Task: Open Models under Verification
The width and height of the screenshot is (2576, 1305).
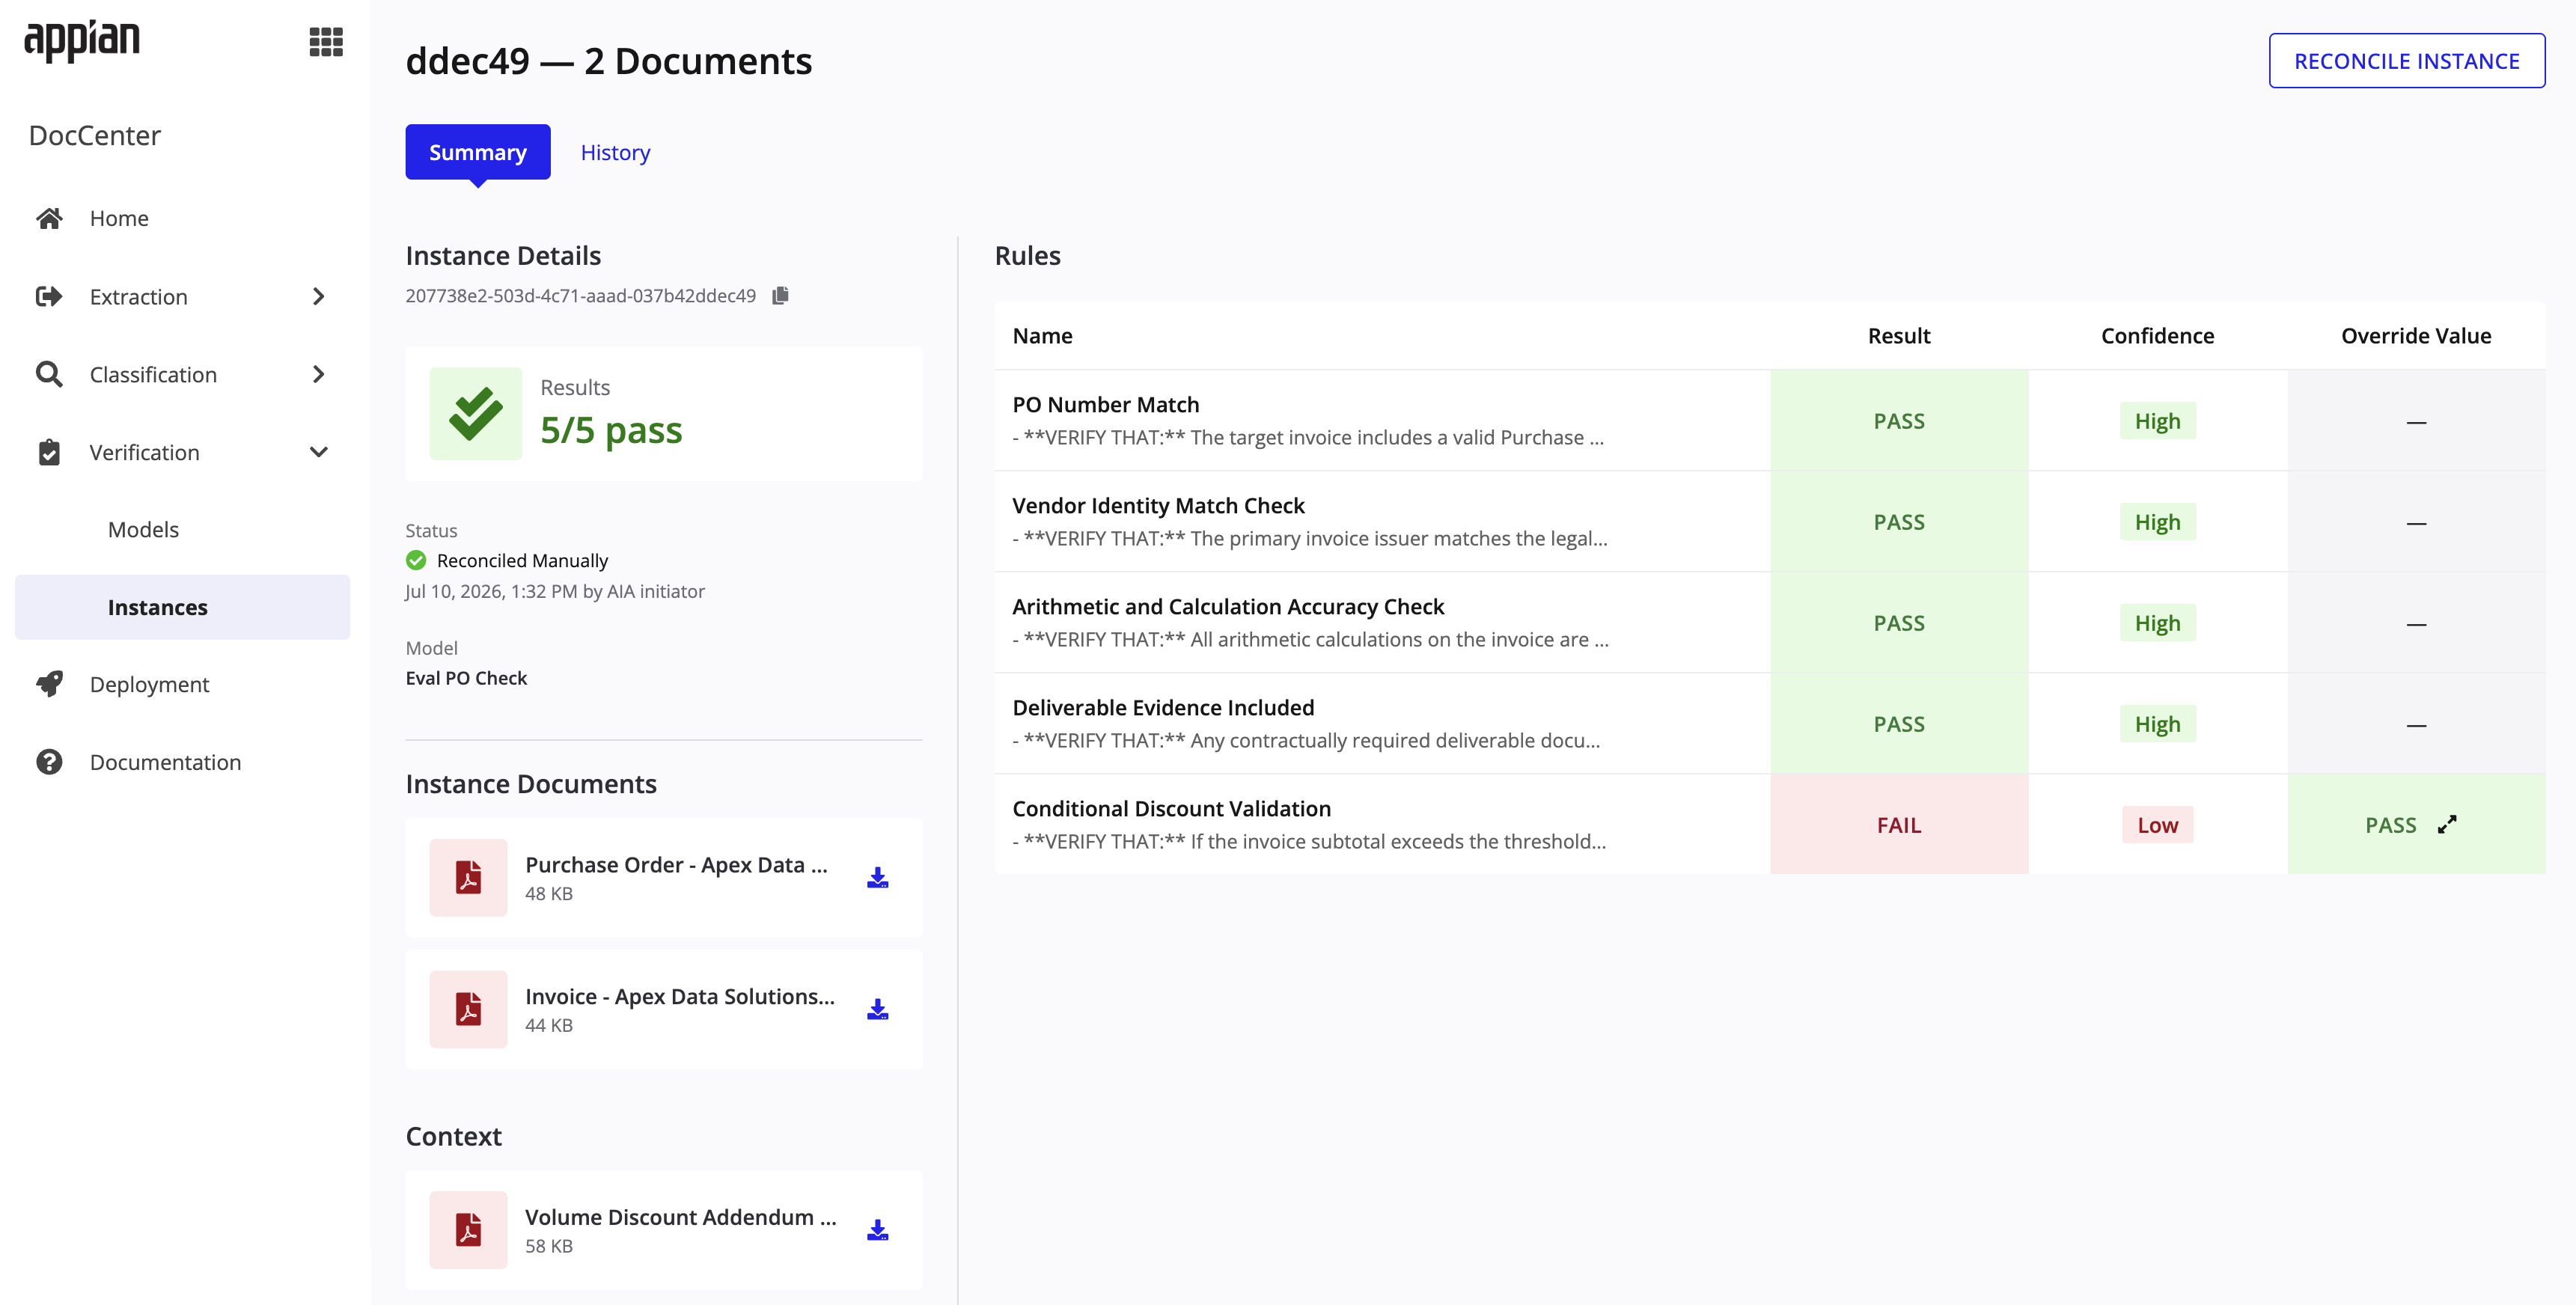Action: pos(143,529)
